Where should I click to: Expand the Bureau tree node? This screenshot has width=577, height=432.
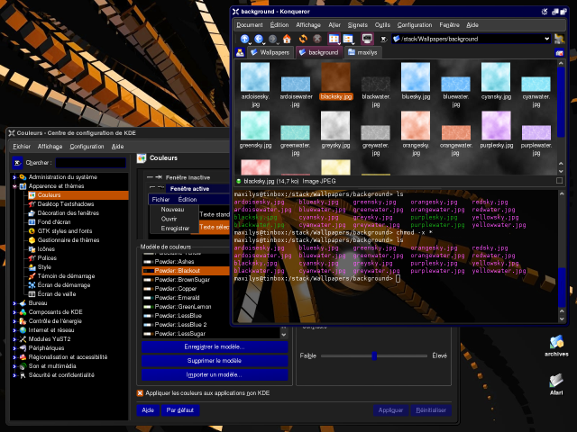coord(14,303)
